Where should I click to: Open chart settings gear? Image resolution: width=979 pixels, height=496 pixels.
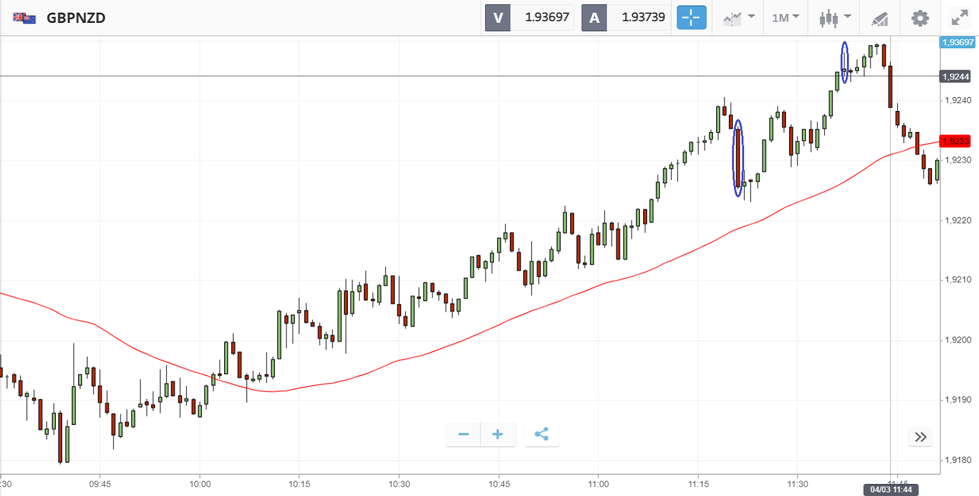[919, 18]
